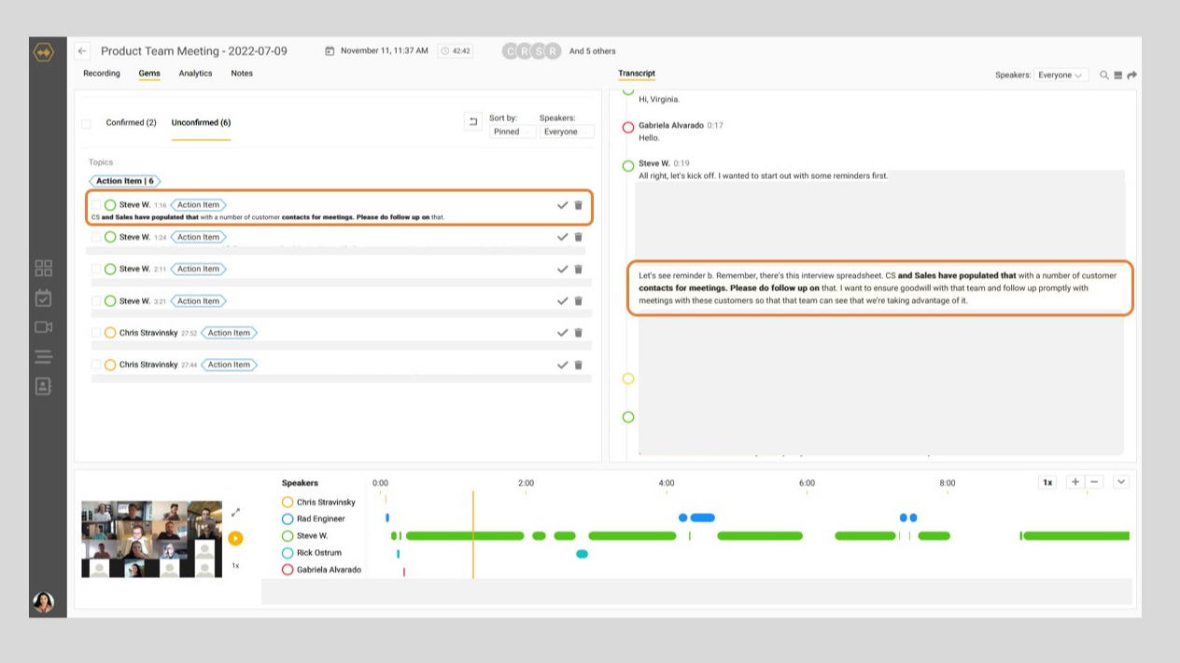This screenshot has height=663, width=1180.
Task: Confirm the Chris Stravinsky 27:52 action item
Action: point(562,333)
